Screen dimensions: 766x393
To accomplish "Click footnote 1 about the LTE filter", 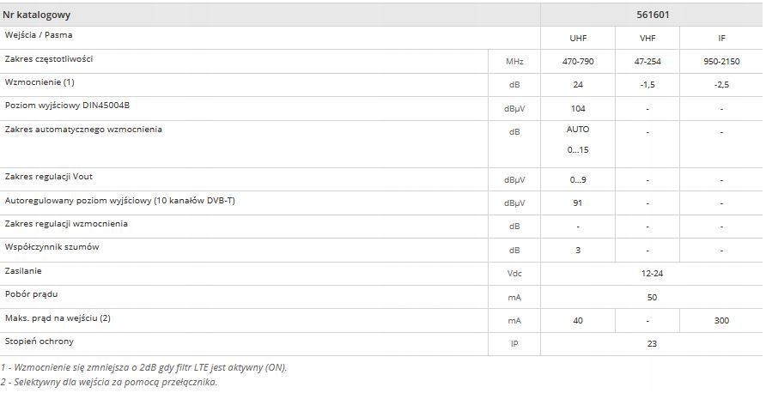I will [144, 367].
